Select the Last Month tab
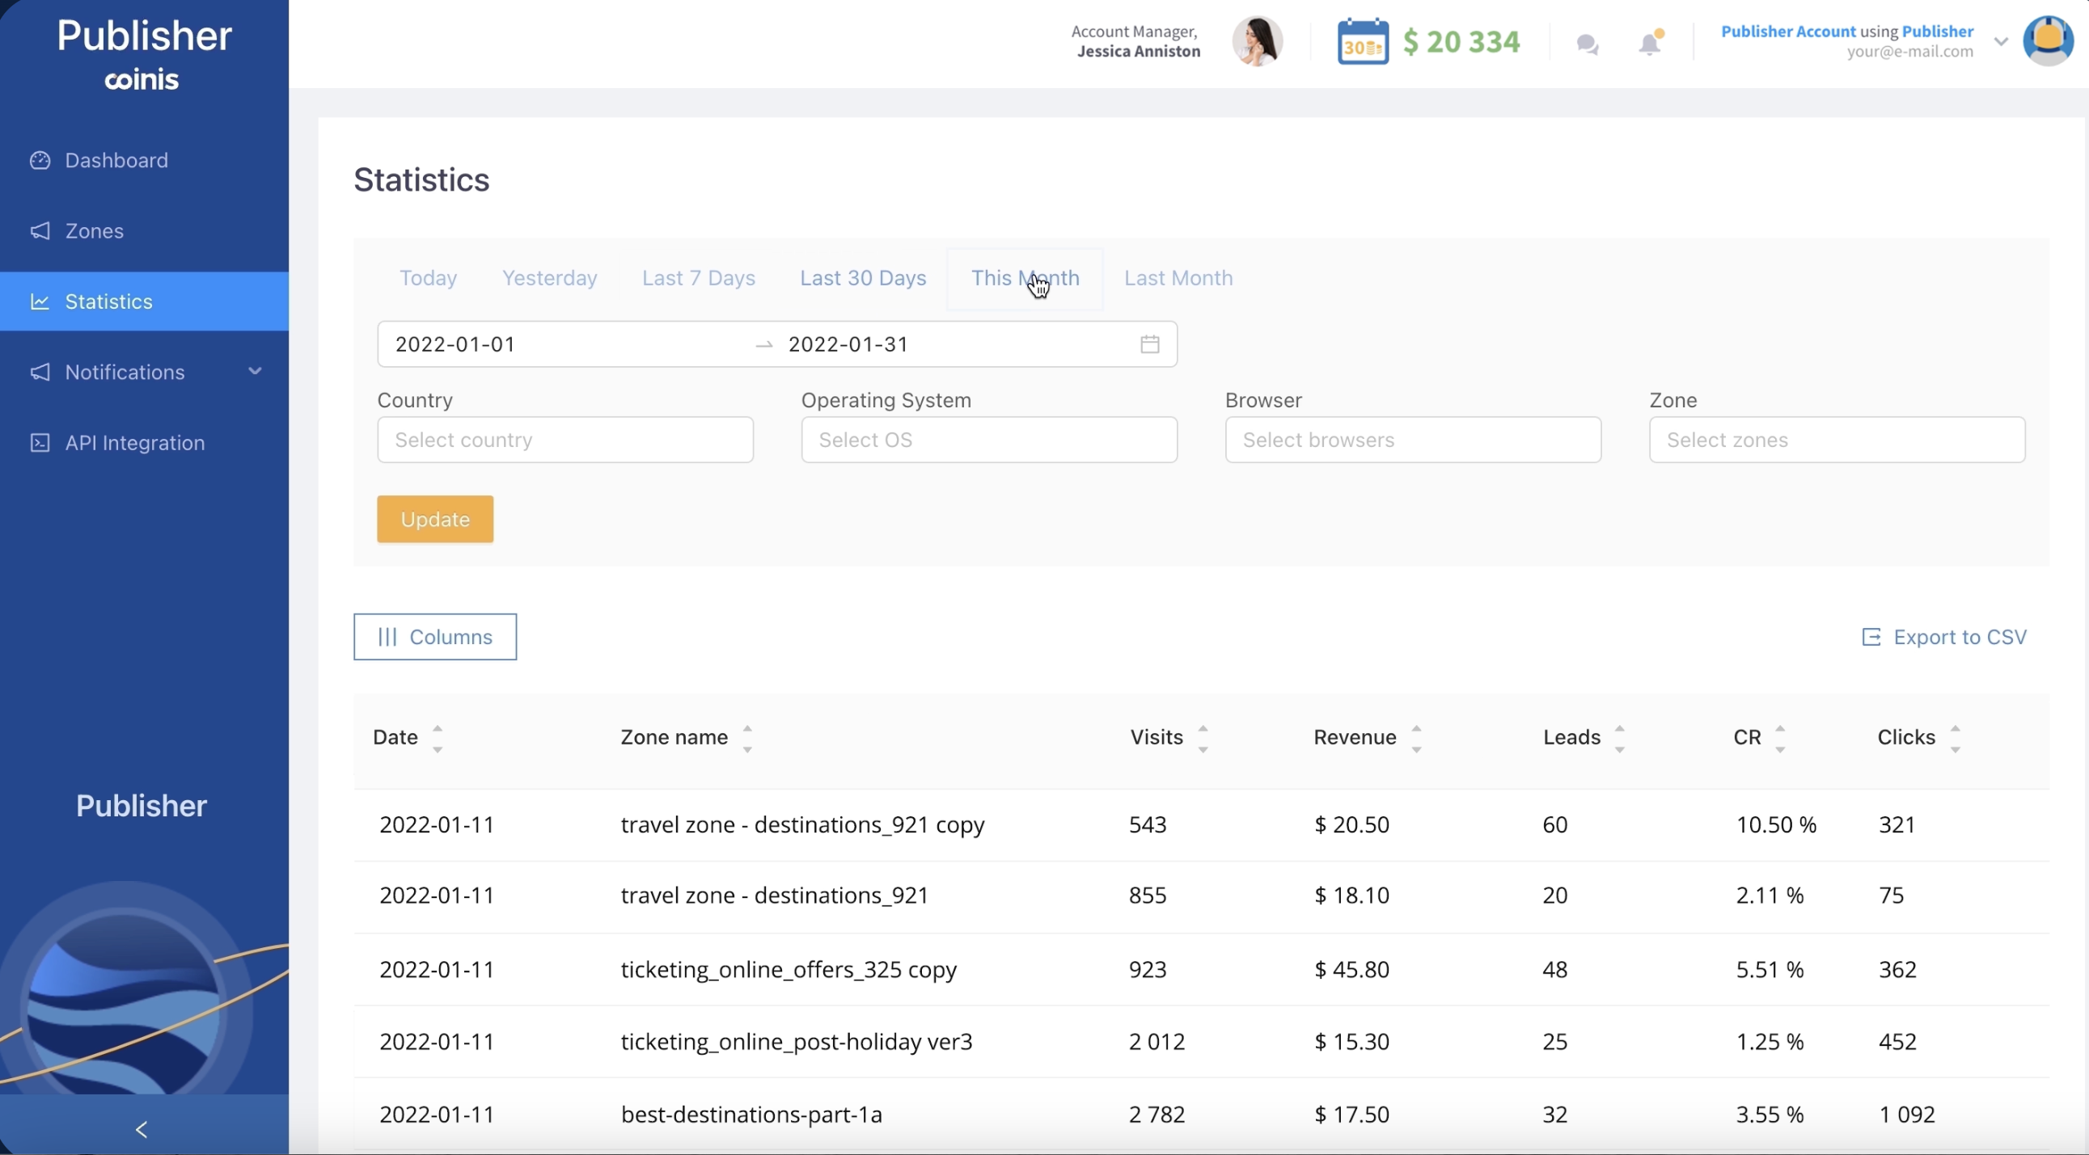 [x=1178, y=278]
